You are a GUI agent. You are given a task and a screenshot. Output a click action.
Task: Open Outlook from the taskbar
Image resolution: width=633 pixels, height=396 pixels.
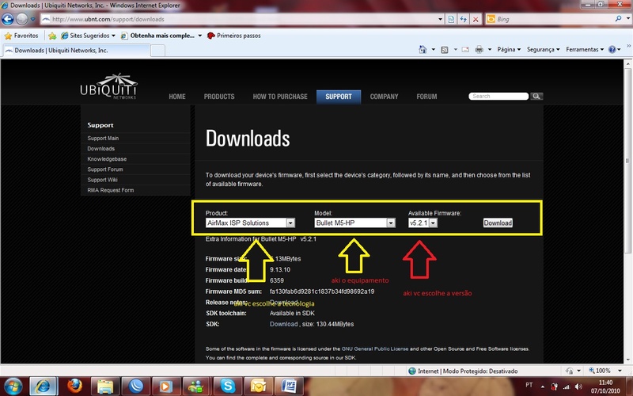pyautogui.click(x=258, y=386)
